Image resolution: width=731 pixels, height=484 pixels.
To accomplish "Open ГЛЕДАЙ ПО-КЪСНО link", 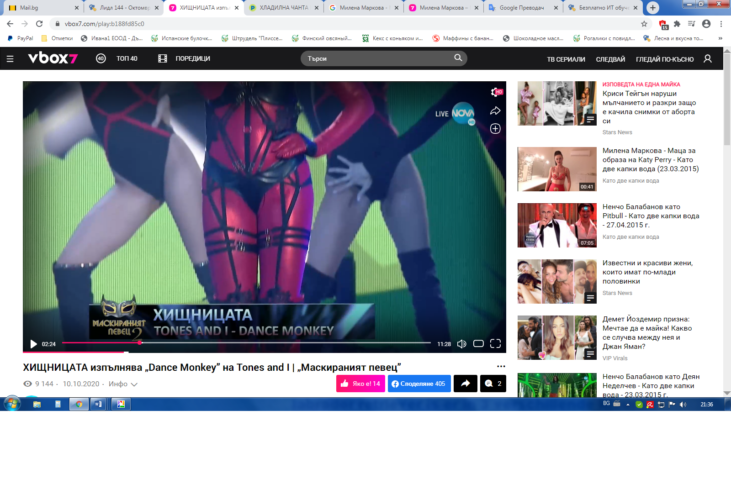I will [665, 59].
